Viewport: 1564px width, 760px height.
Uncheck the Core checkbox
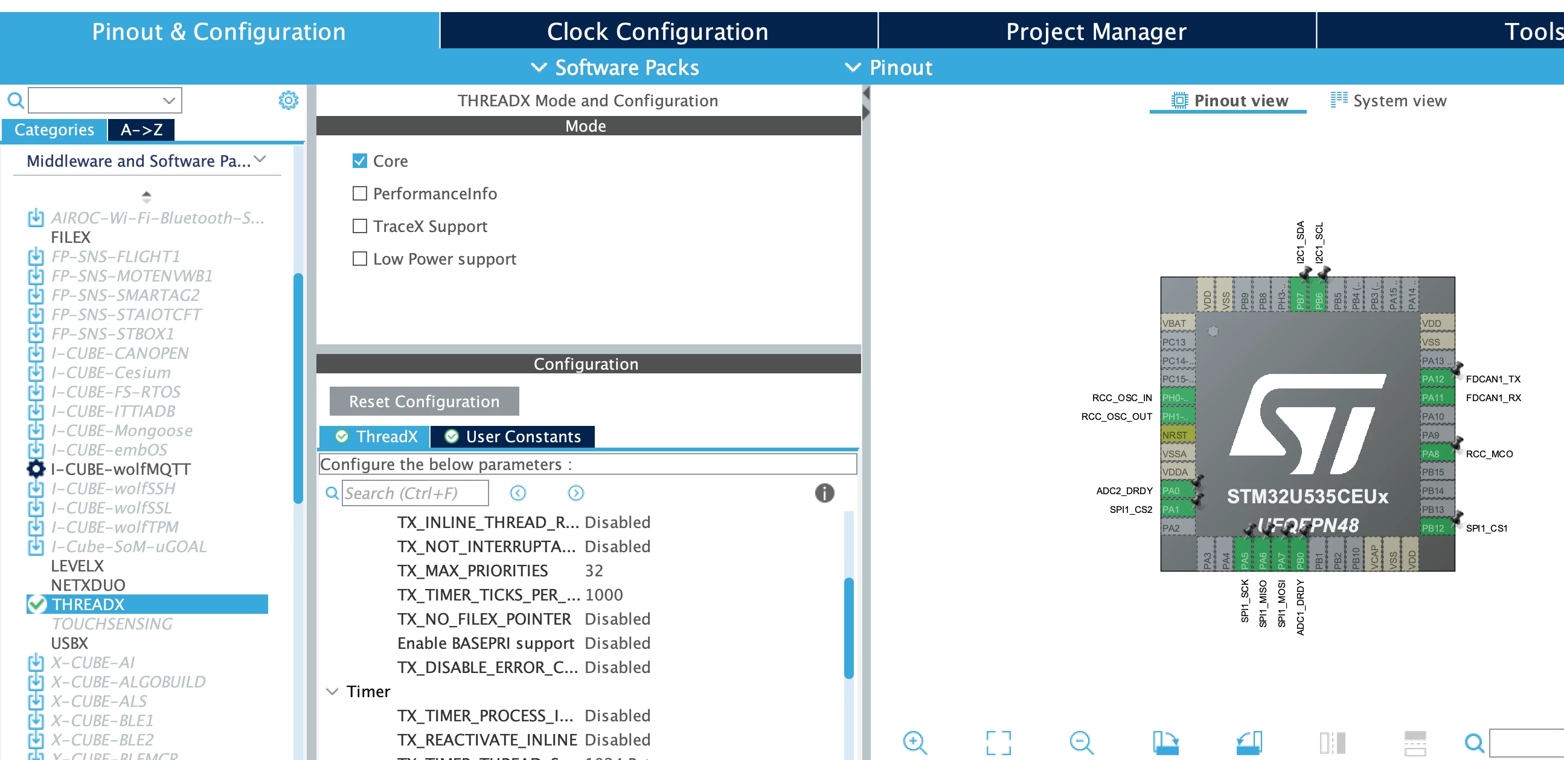click(x=359, y=160)
